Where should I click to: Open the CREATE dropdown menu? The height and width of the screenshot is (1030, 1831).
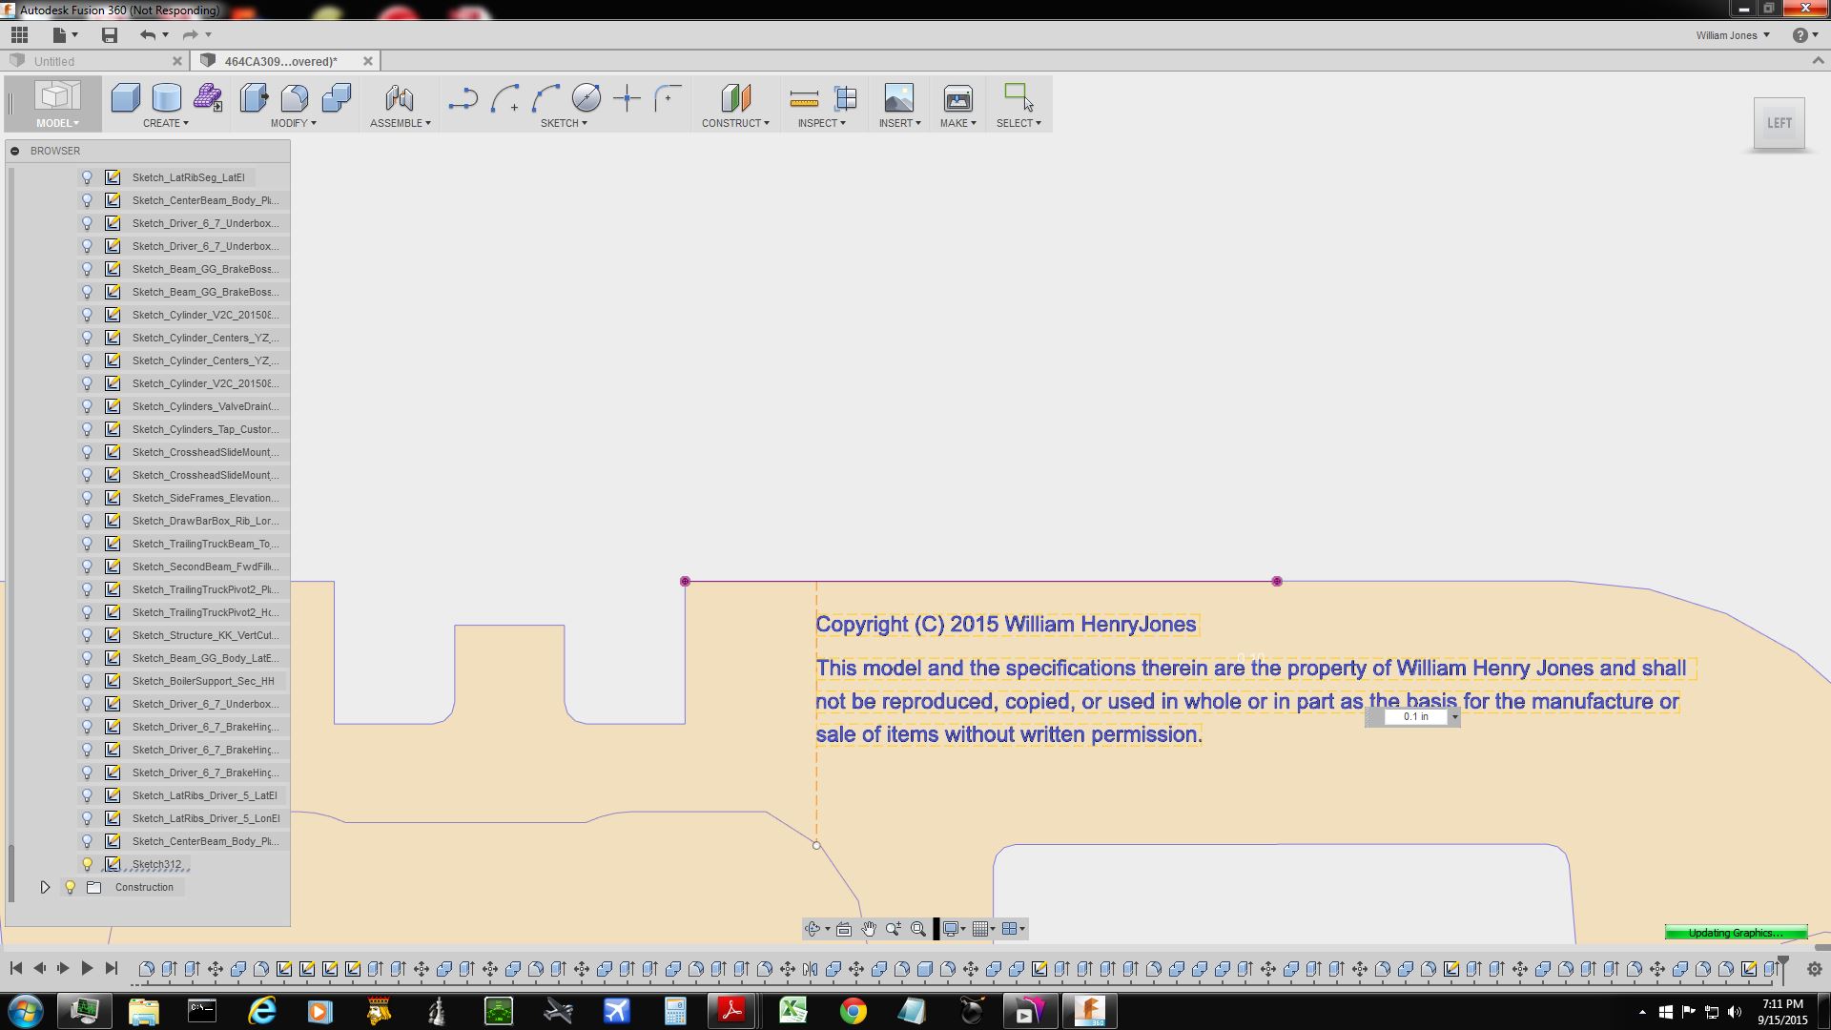166,123
